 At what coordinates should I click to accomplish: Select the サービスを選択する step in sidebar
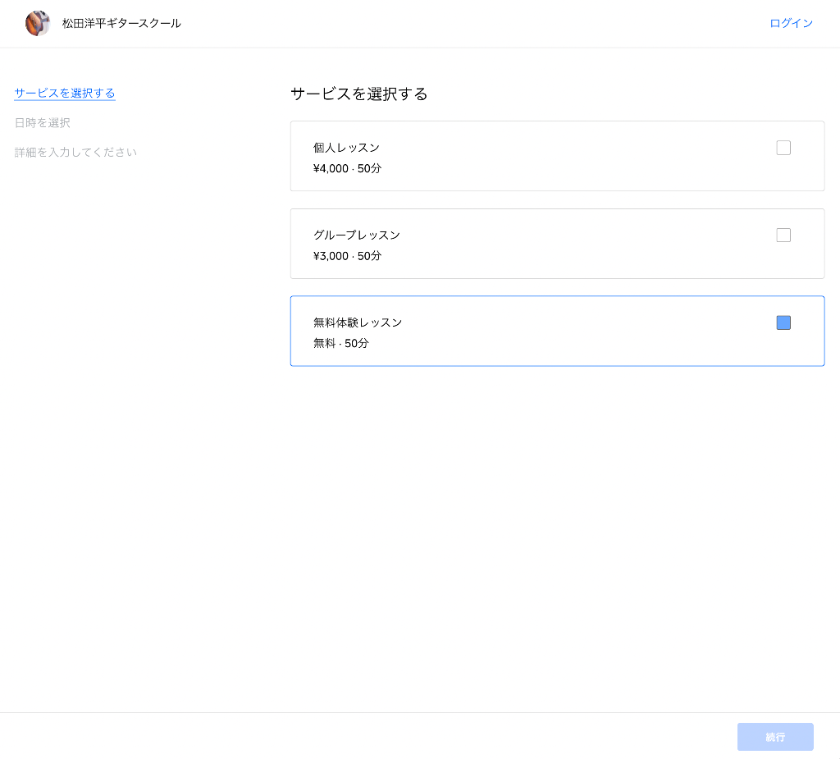click(x=65, y=94)
